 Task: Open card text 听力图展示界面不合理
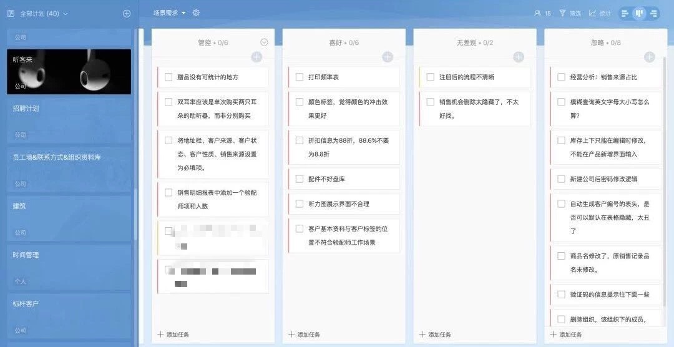click(339, 204)
